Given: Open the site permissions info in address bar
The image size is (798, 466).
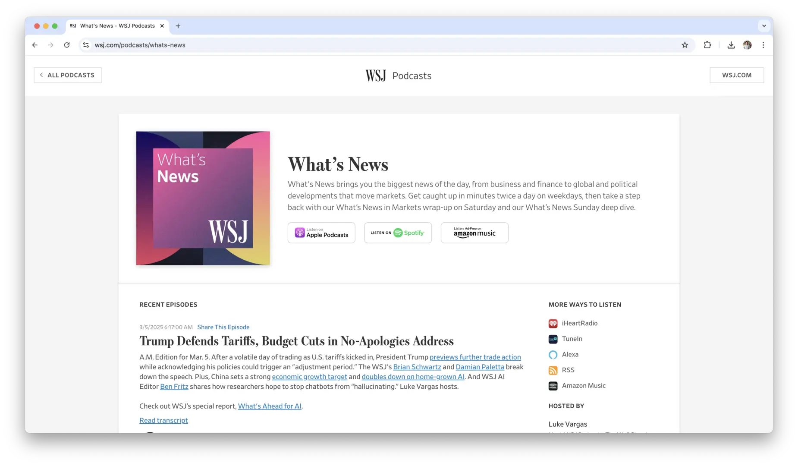Looking at the screenshot, I should click(86, 45).
